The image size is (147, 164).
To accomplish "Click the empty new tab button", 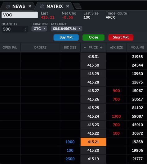I will coord(77,6).
